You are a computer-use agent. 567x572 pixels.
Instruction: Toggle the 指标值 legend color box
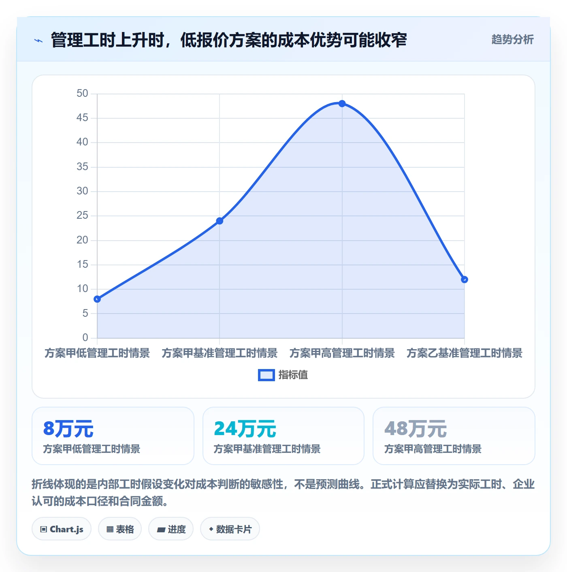[x=266, y=375]
